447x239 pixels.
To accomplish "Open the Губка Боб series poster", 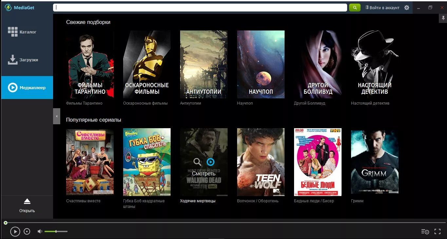I will [x=147, y=162].
